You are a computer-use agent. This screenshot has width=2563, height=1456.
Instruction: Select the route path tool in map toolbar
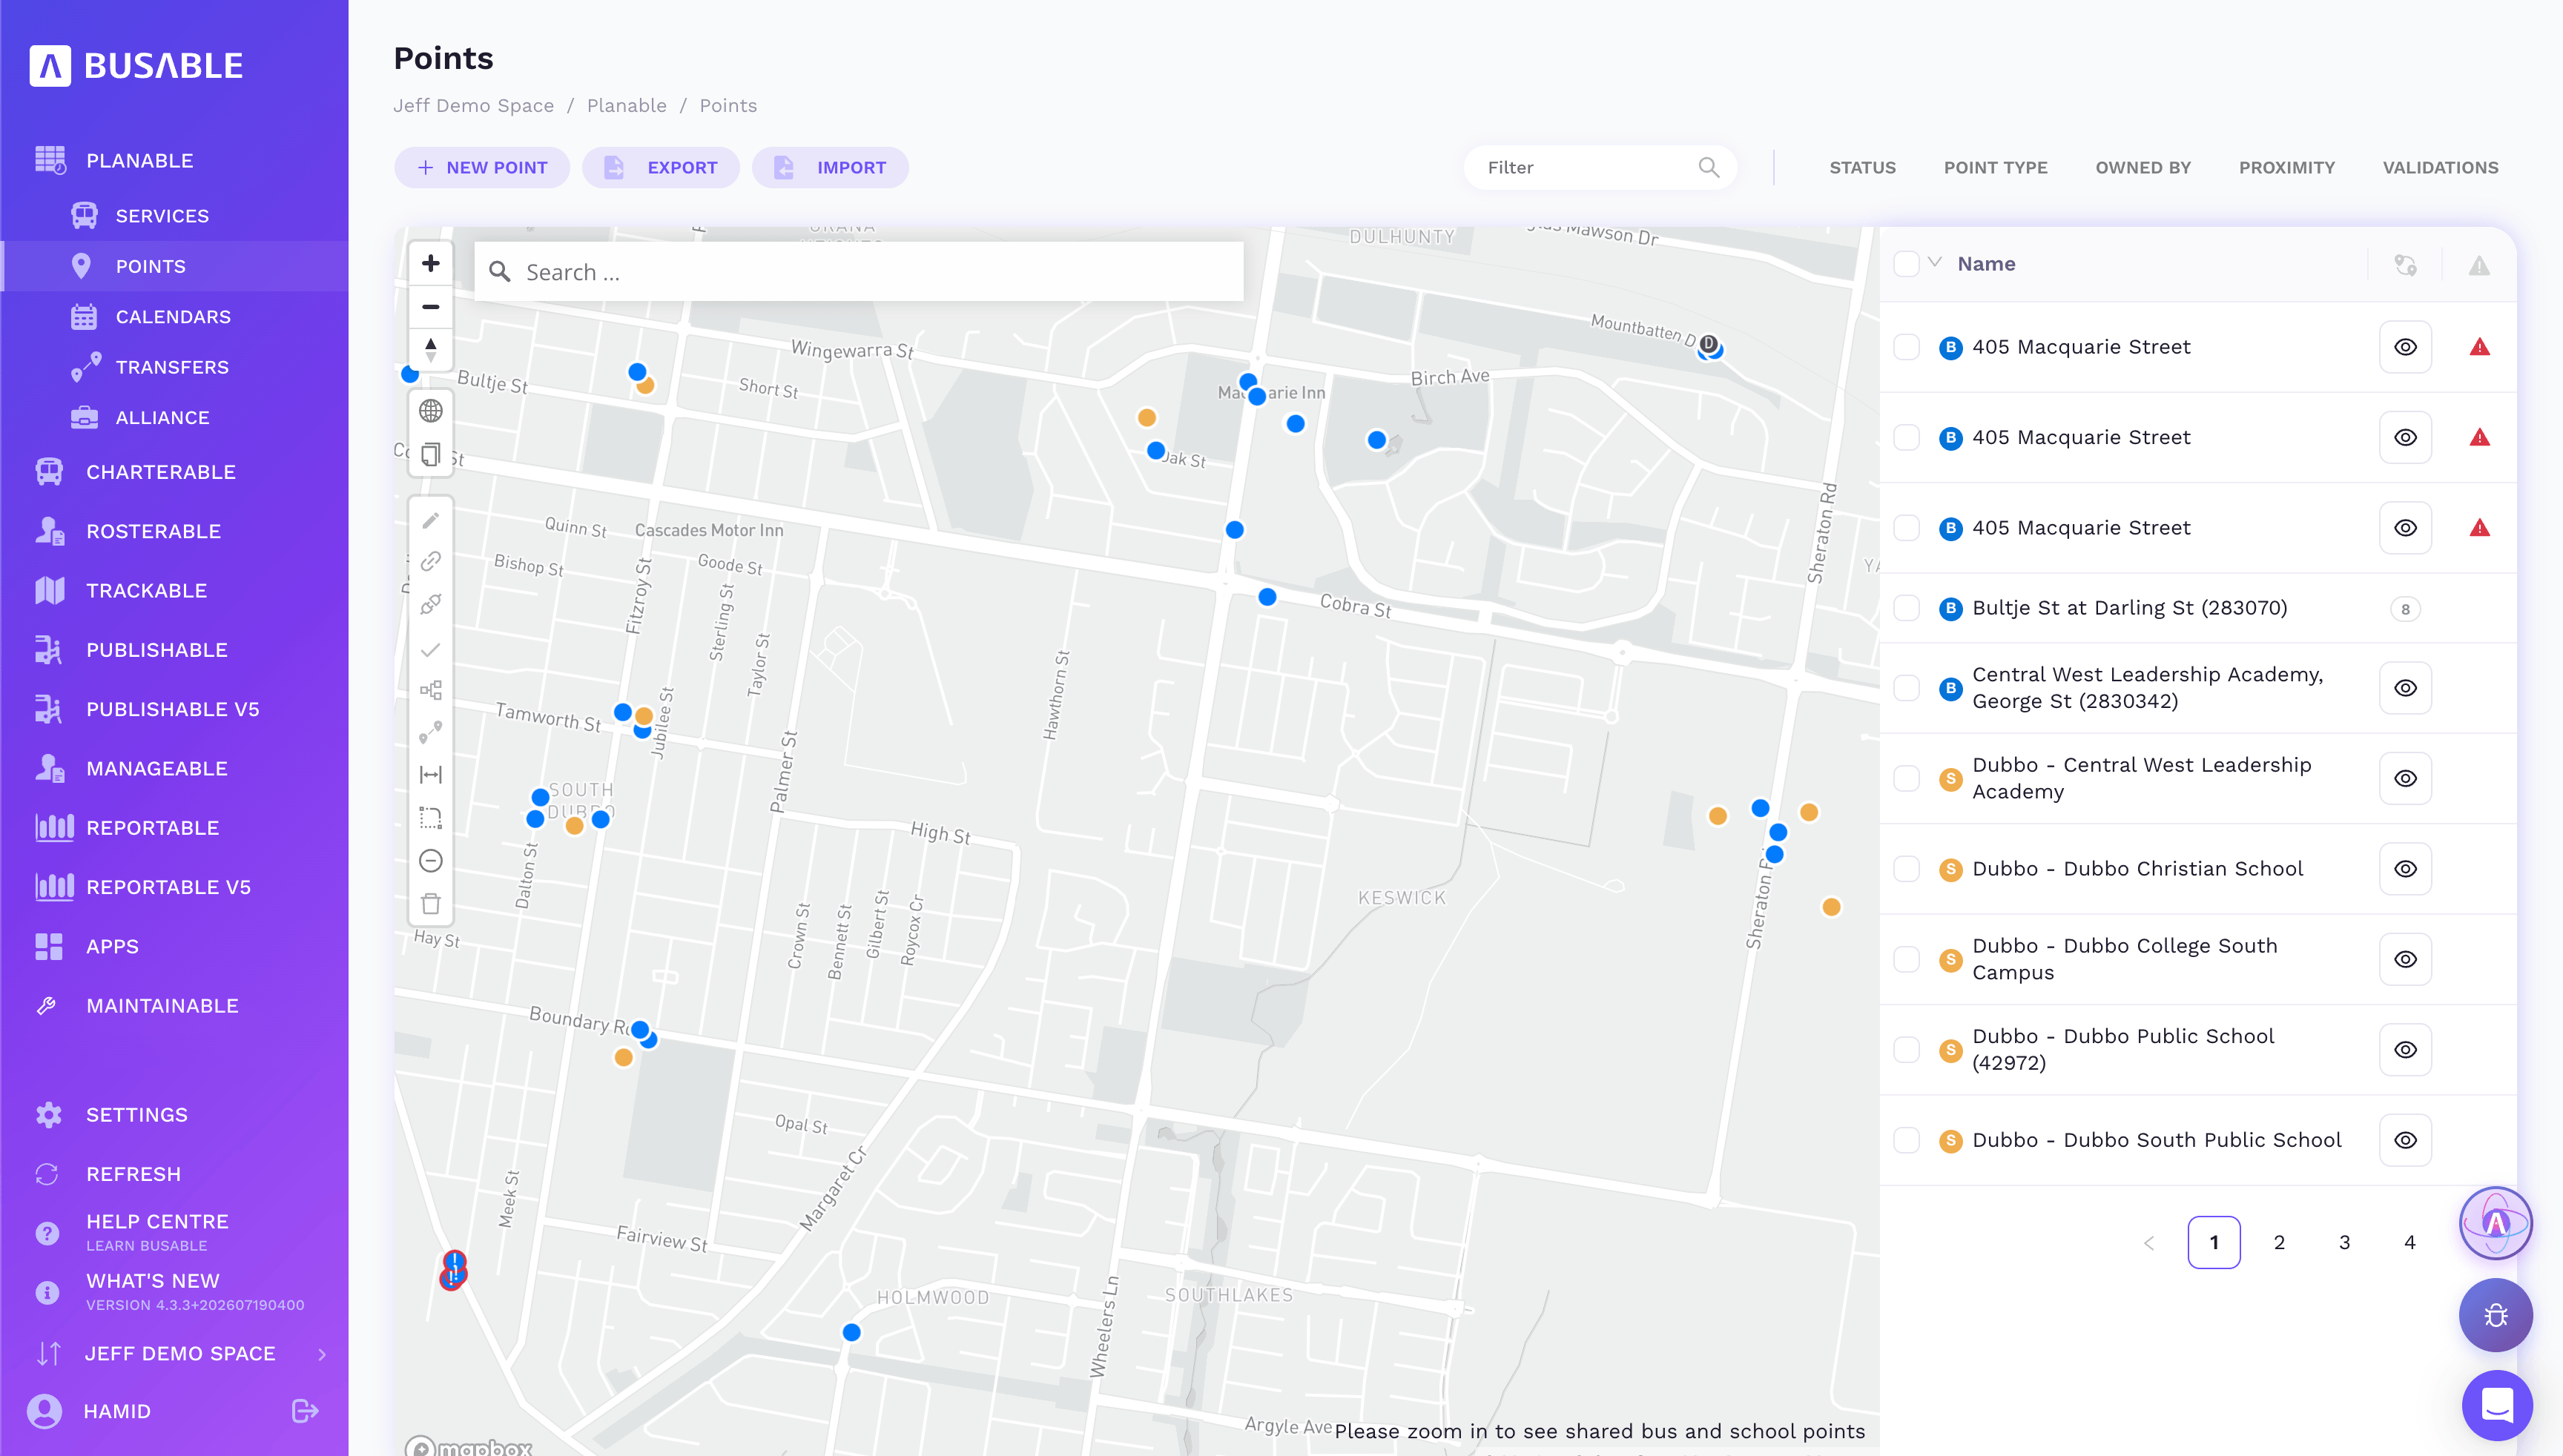pyautogui.click(x=430, y=733)
